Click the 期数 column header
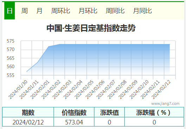Image resolution: width=186 pixels, height=129 pixels. (28, 112)
